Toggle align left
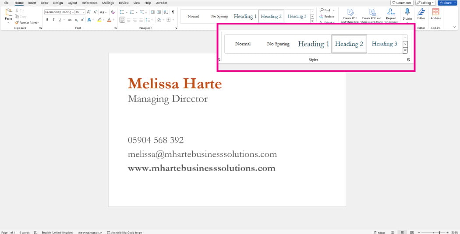The width and height of the screenshot is (460, 234). (122, 20)
